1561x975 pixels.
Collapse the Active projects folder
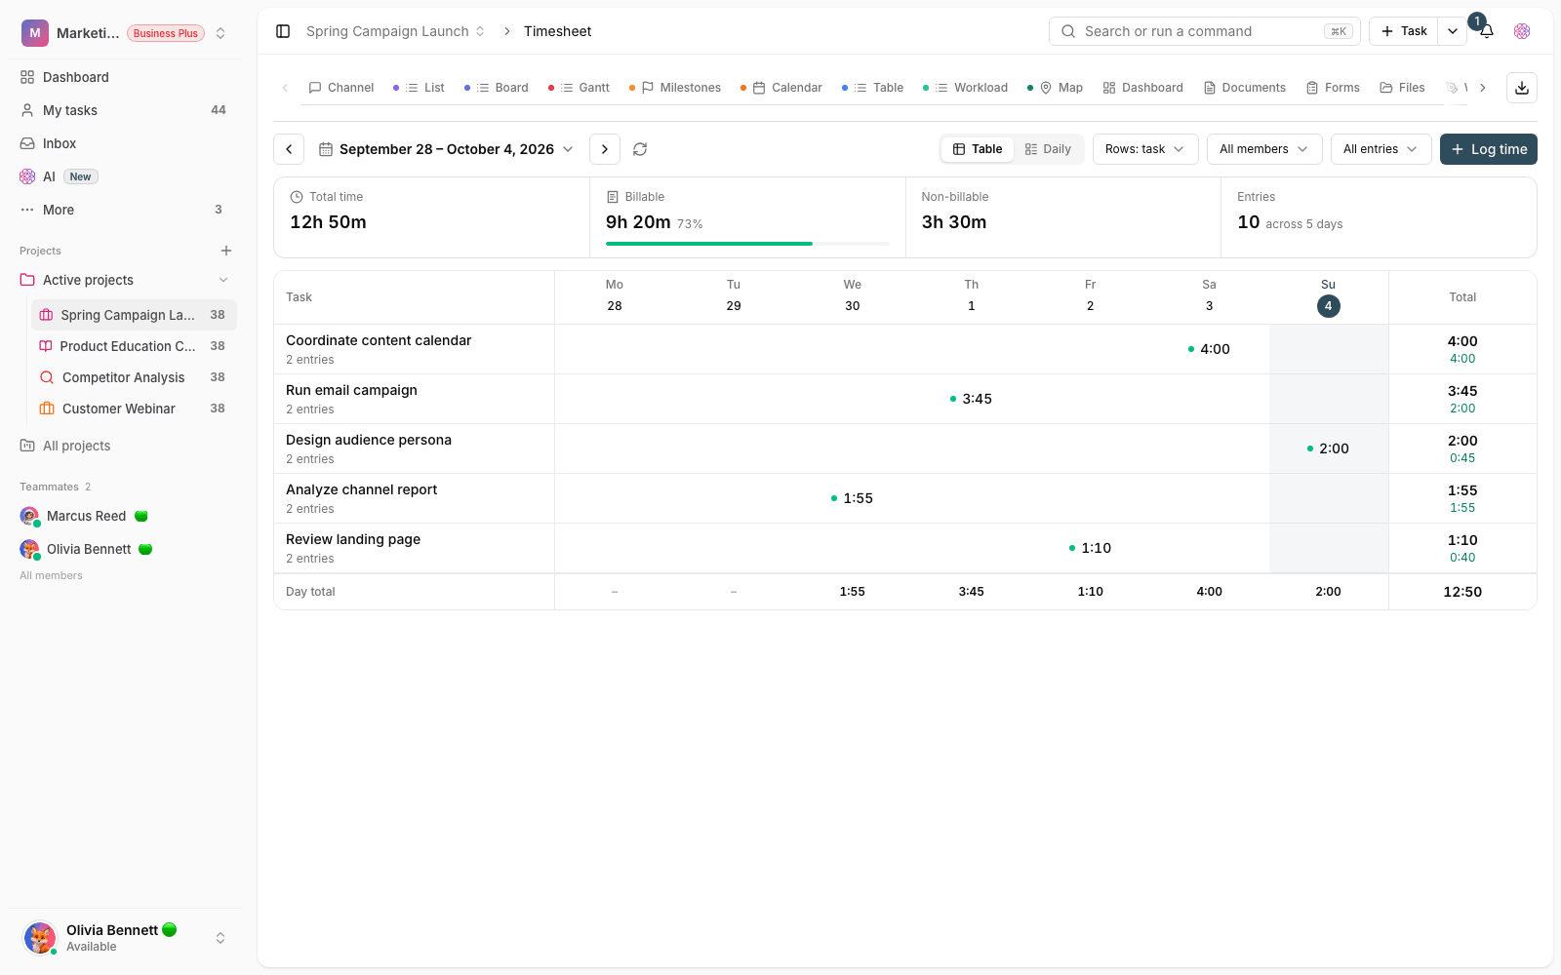click(223, 280)
